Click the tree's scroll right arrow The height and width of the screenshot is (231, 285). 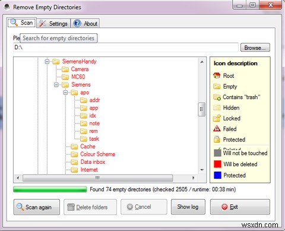pos(193,178)
